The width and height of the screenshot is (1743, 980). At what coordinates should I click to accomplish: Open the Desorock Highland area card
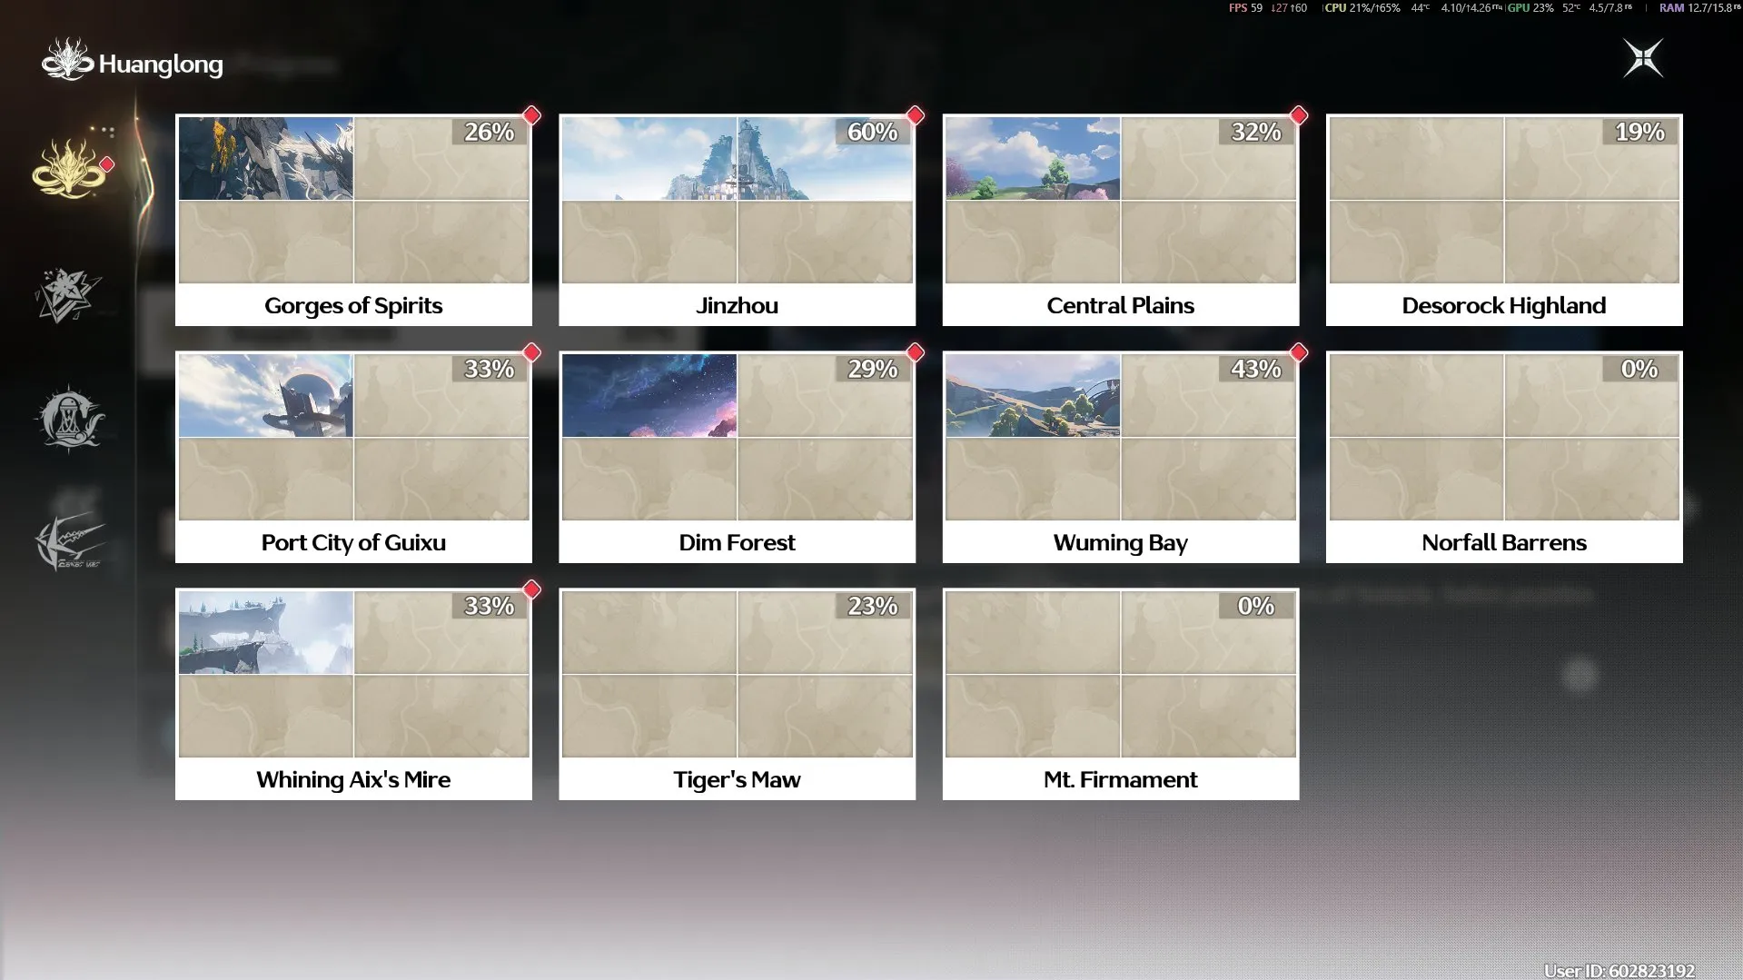point(1504,220)
